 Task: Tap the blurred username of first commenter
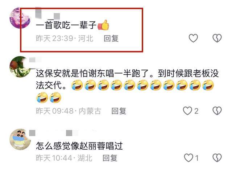[48, 13]
